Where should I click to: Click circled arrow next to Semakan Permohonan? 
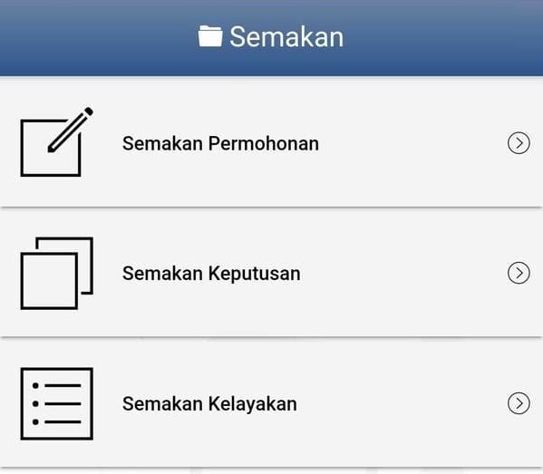click(x=519, y=142)
